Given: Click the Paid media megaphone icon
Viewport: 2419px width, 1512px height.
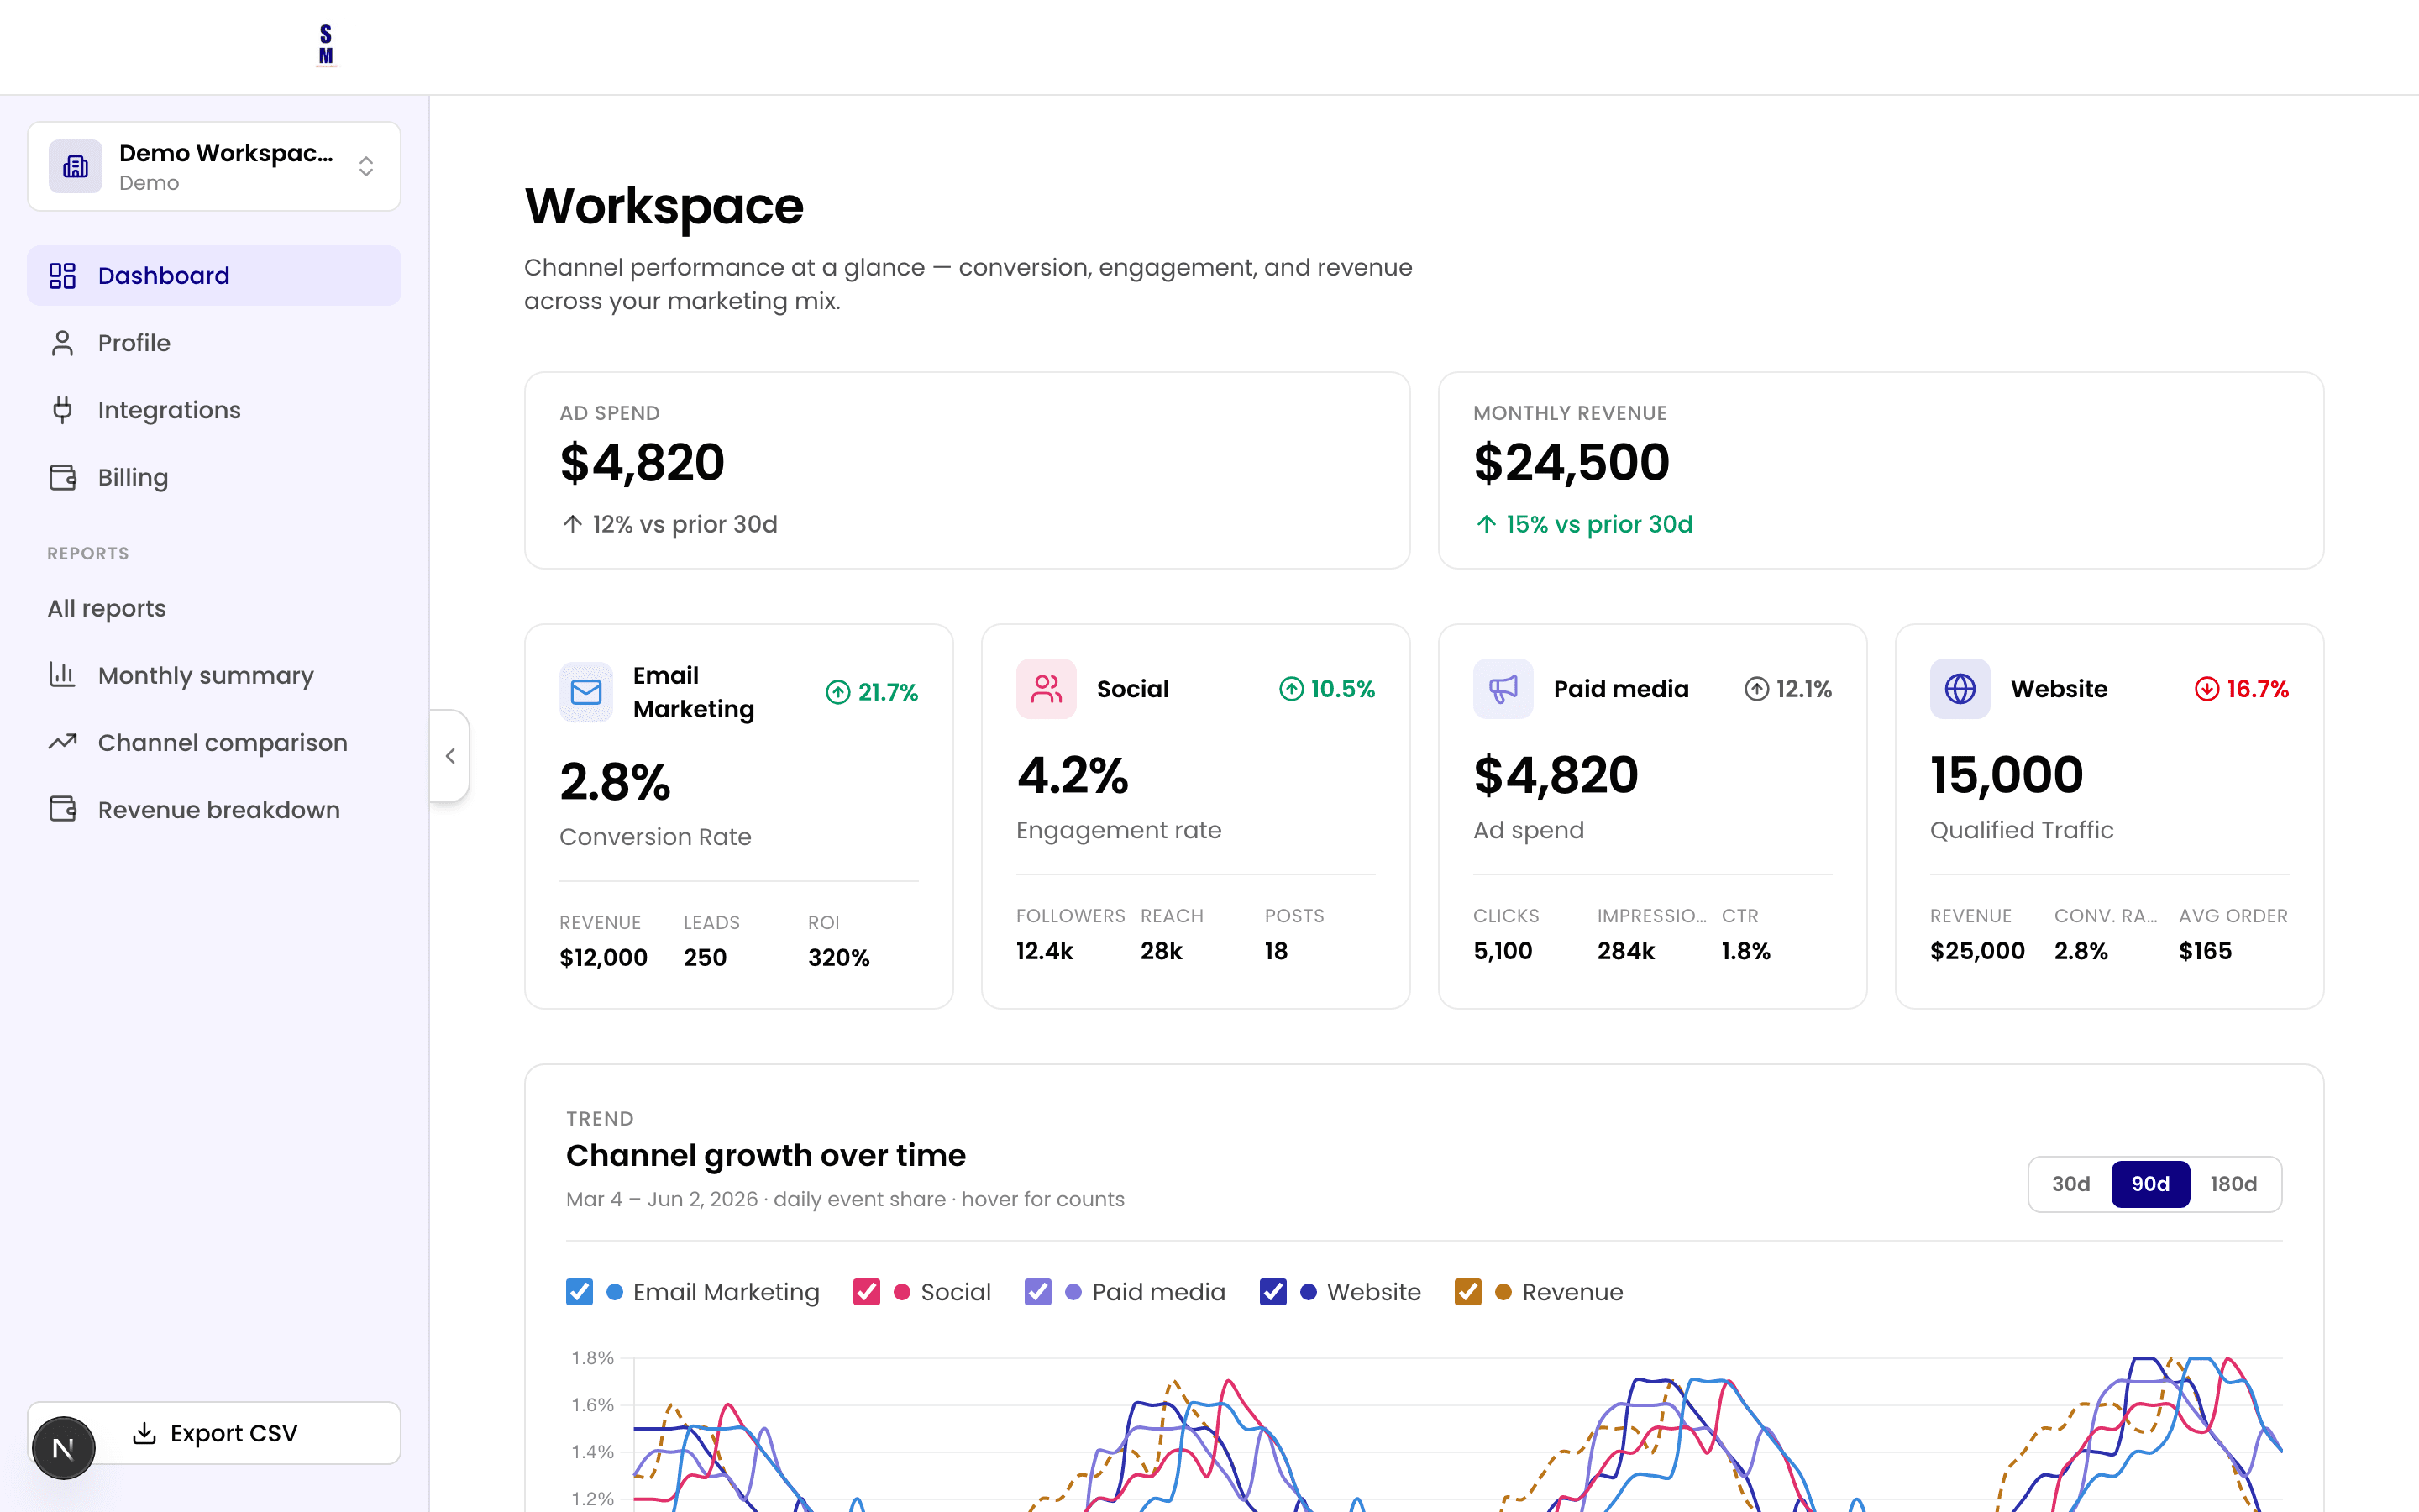Looking at the screenshot, I should (1503, 689).
